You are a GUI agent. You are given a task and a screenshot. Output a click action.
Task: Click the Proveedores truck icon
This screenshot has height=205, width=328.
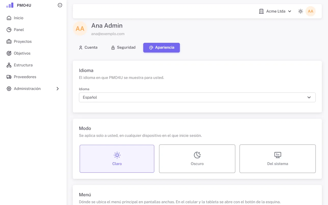pyautogui.click(x=9, y=77)
